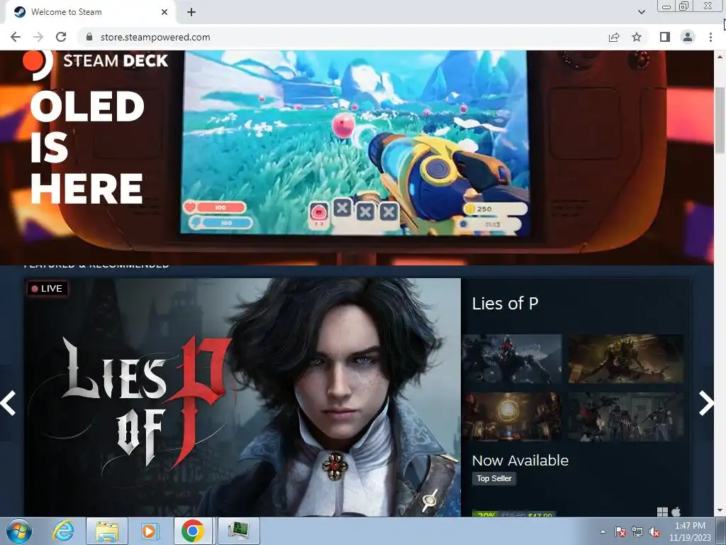This screenshot has width=726, height=545.
Task: Click the Now Available text
Action: tap(520, 460)
